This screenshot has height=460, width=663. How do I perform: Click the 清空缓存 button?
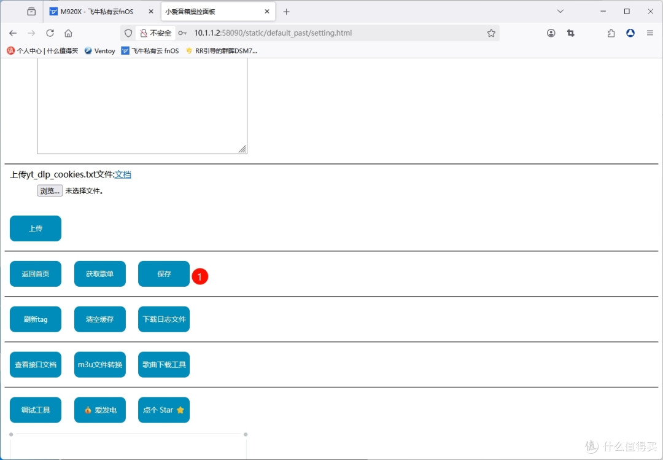click(x=100, y=319)
